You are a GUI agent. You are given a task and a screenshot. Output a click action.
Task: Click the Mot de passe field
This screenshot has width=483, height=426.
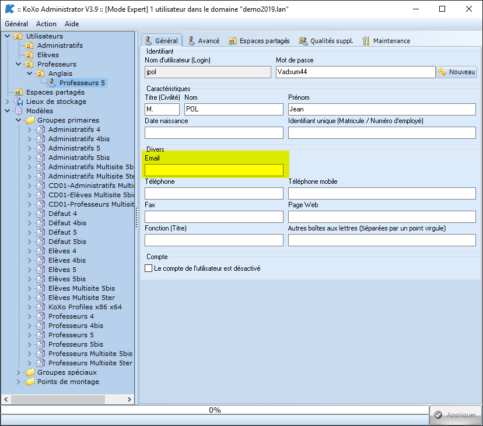pos(355,72)
